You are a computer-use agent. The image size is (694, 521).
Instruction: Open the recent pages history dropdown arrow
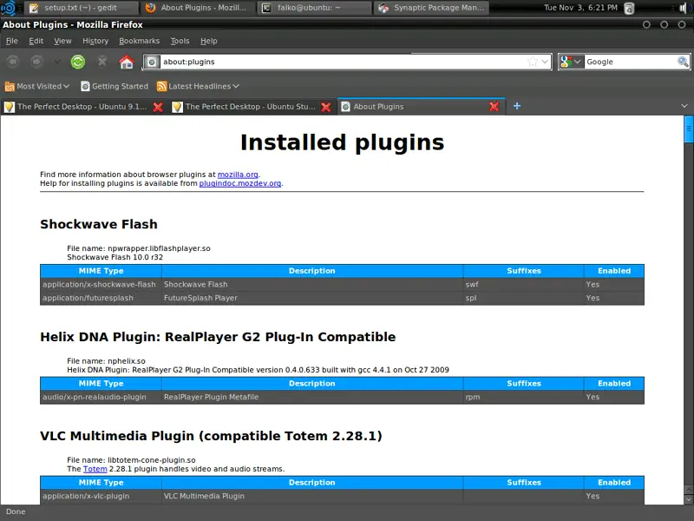tap(57, 62)
